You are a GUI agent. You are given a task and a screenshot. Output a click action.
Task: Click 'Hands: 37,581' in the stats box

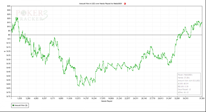(184, 78)
